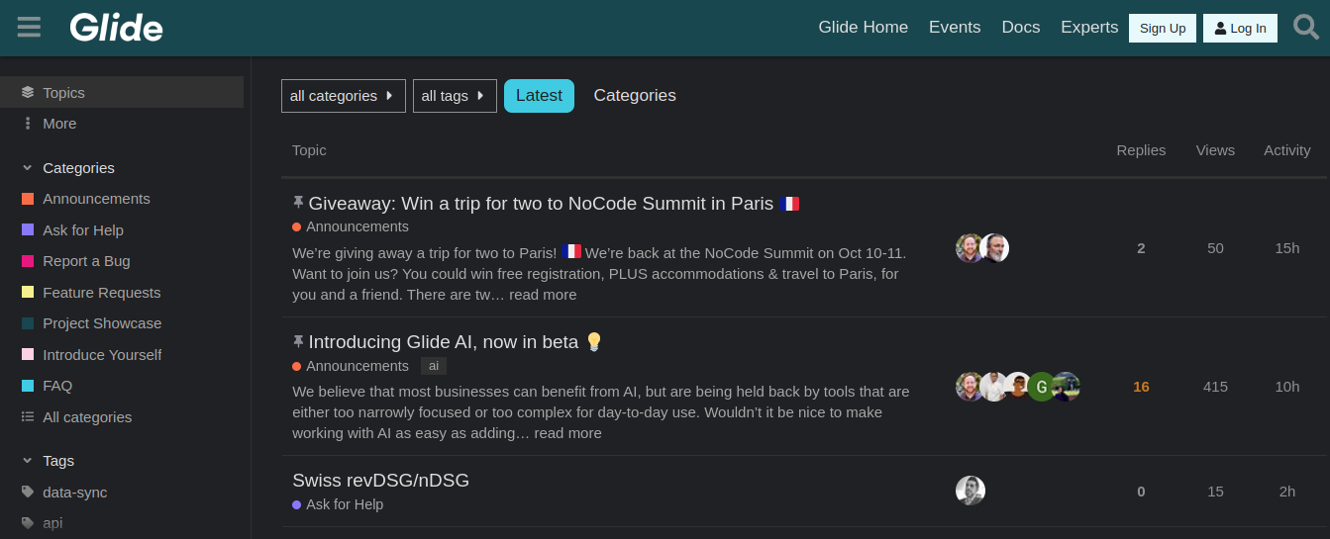This screenshot has height=539, width=1330.
Task: Open the G avatar poster on Glide AI topic
Action: (1042, 387)
